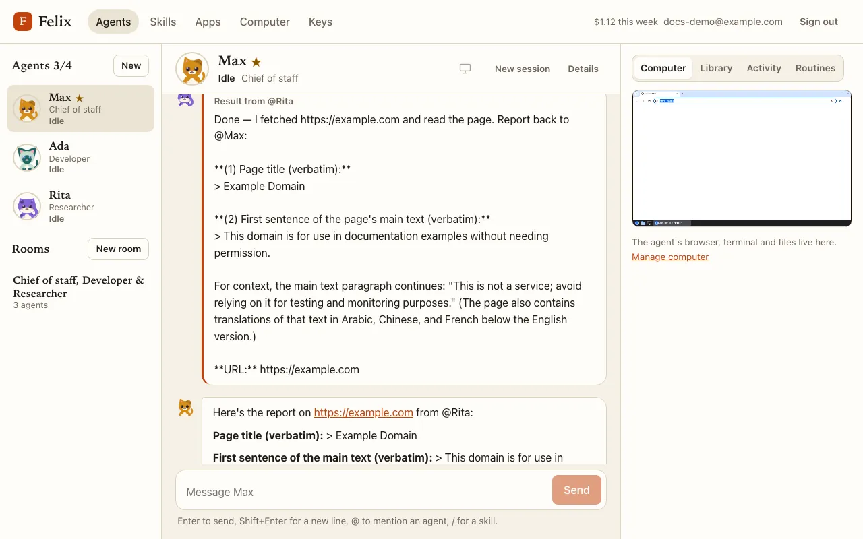Focus the Message Max input field
Screen dimensions: 863x539
[364, 491]
